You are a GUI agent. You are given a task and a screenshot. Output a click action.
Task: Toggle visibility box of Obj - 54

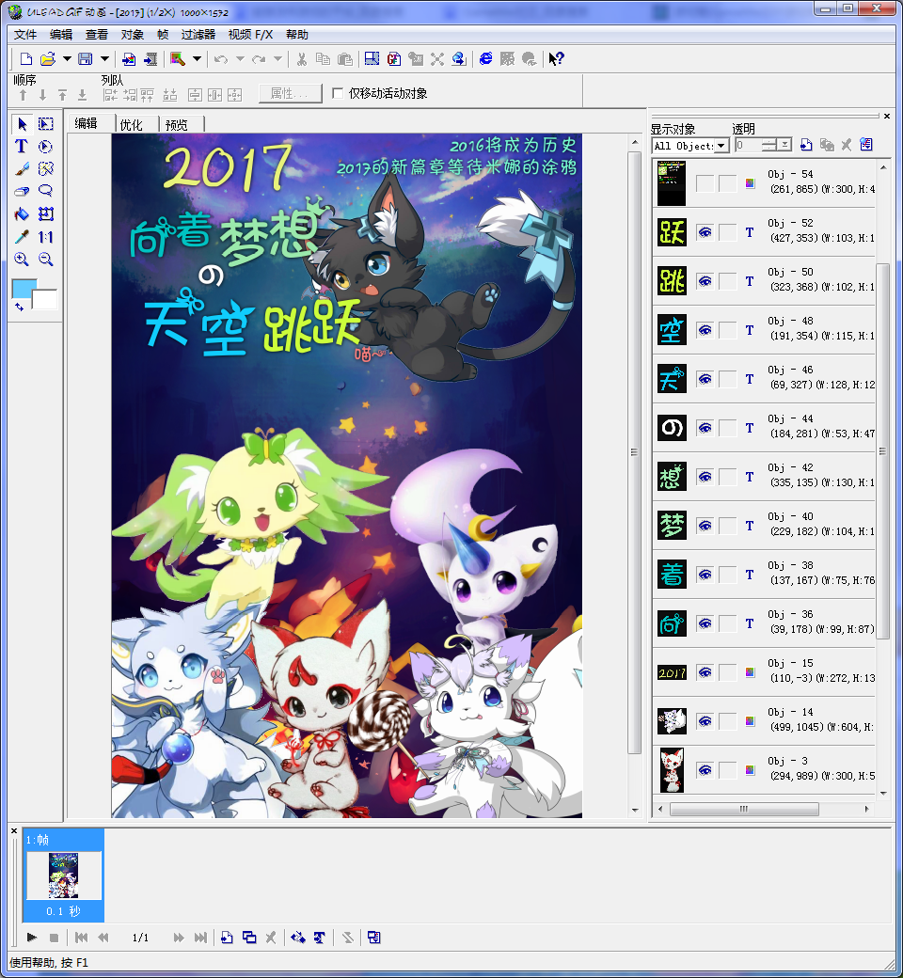[705, 183]
